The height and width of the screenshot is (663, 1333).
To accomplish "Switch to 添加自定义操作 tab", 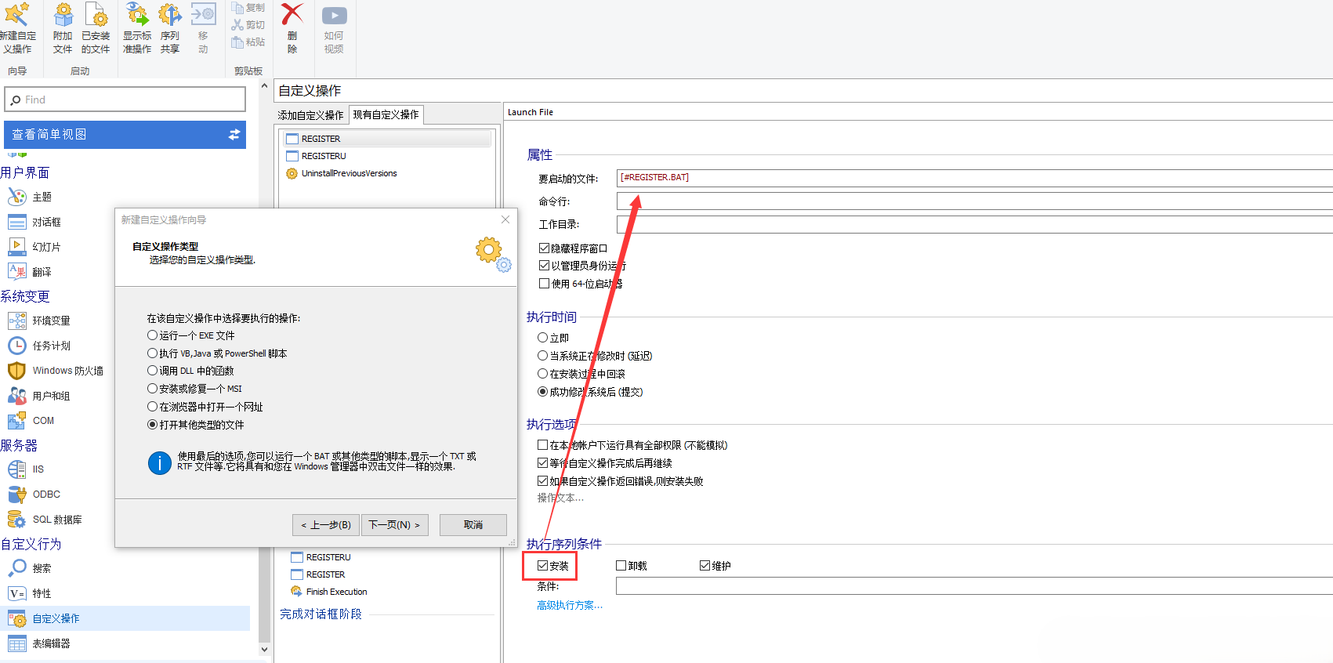I will pos(310,115).
